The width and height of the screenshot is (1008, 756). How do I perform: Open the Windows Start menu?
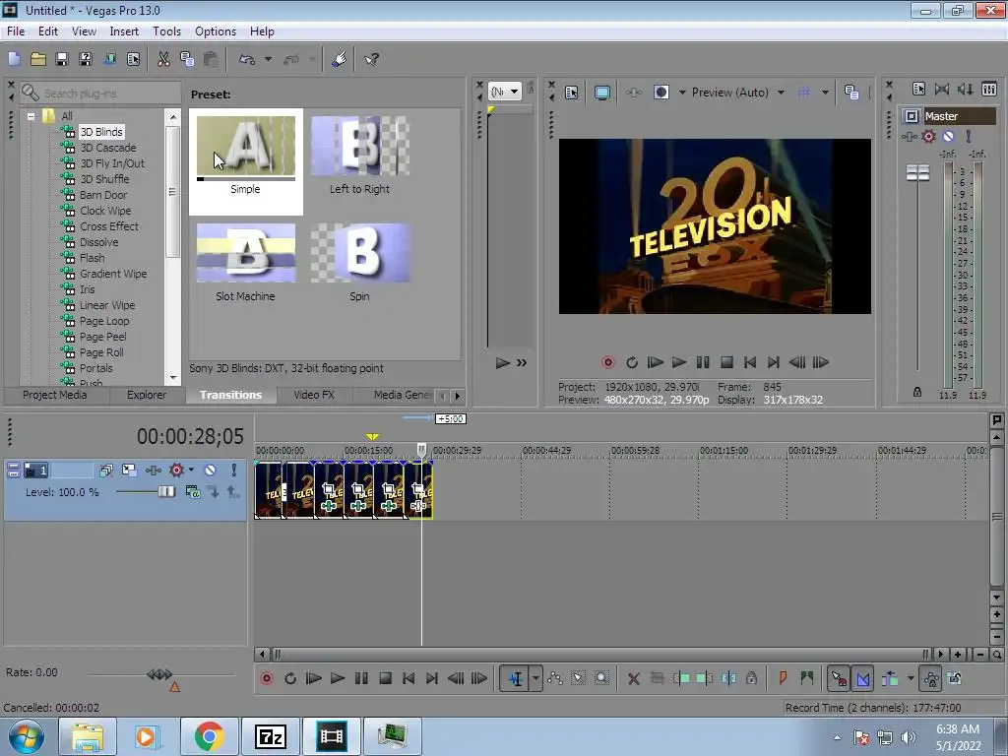point(27,736)
